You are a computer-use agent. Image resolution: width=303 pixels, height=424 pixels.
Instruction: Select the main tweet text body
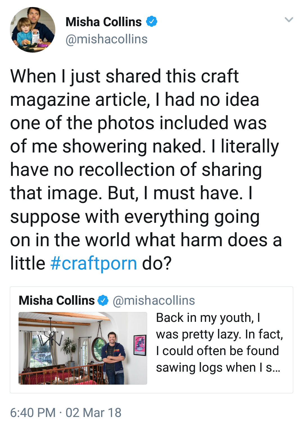[x=146, y=170]
